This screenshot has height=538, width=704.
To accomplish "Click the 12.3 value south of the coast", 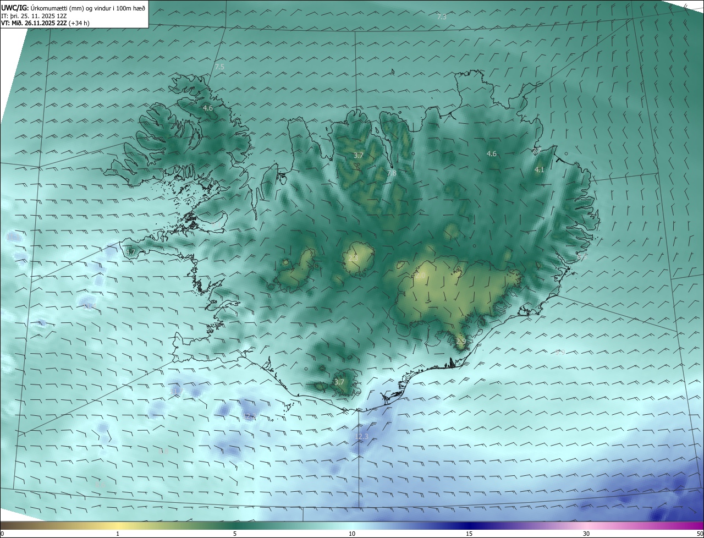I will pos(362,436).
